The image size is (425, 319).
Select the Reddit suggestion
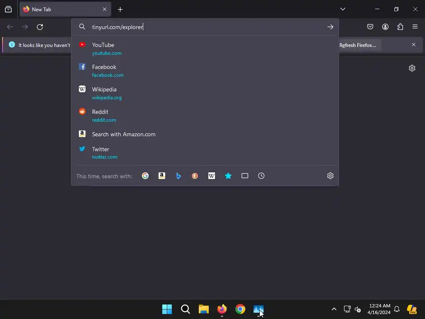[x=205, y=115]
